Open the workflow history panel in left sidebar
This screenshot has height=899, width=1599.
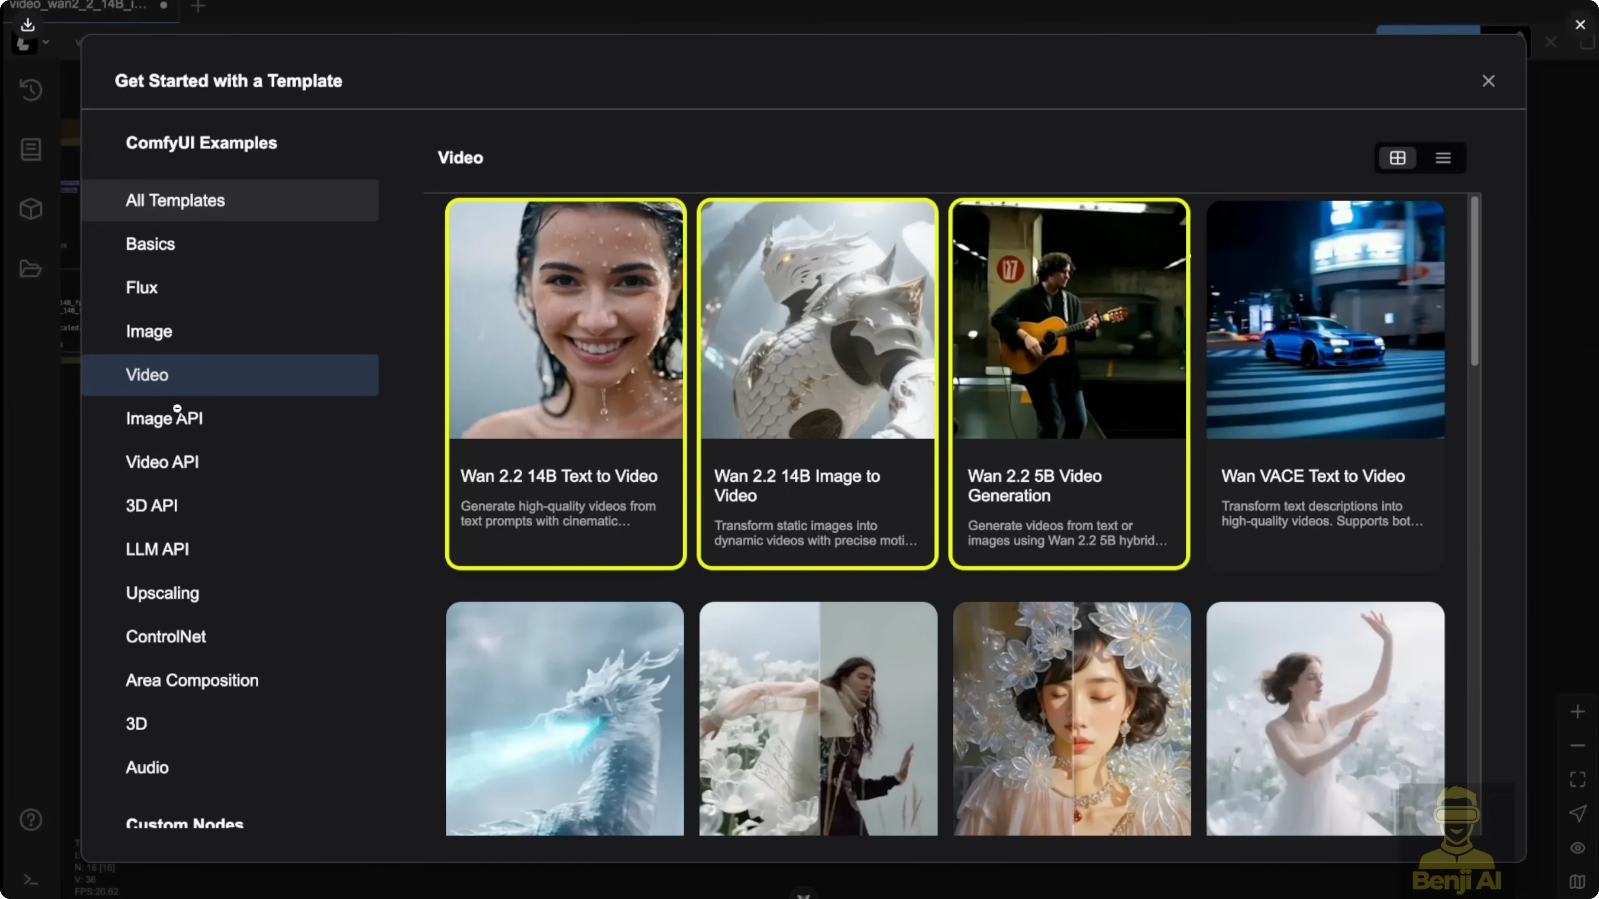click(30, 90)
